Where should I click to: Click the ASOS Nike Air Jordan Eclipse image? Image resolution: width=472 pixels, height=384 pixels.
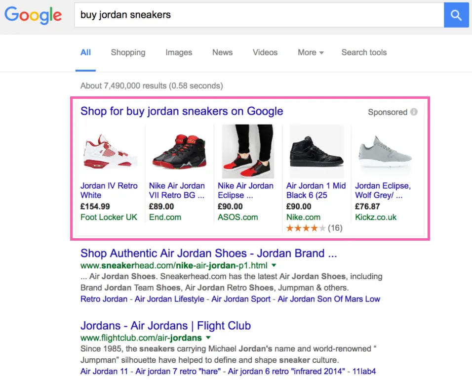[x=248, y=151]
